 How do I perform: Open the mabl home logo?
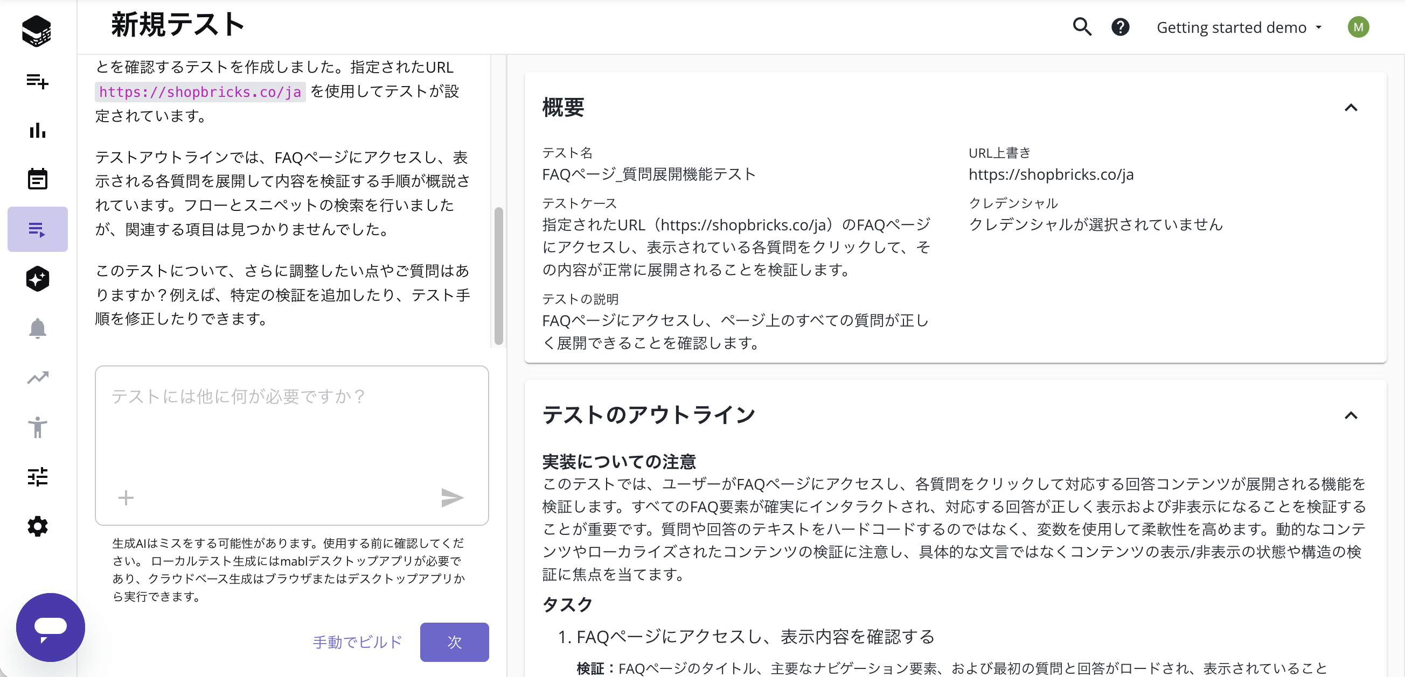(x=37, y=31)
